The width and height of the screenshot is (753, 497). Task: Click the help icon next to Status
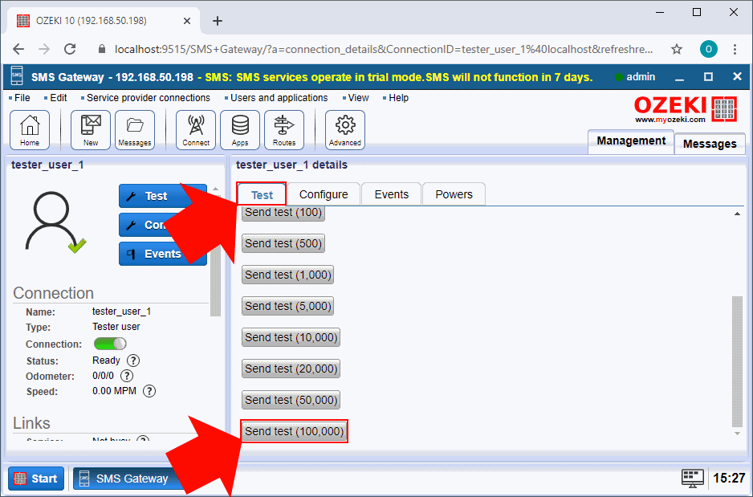133,361
